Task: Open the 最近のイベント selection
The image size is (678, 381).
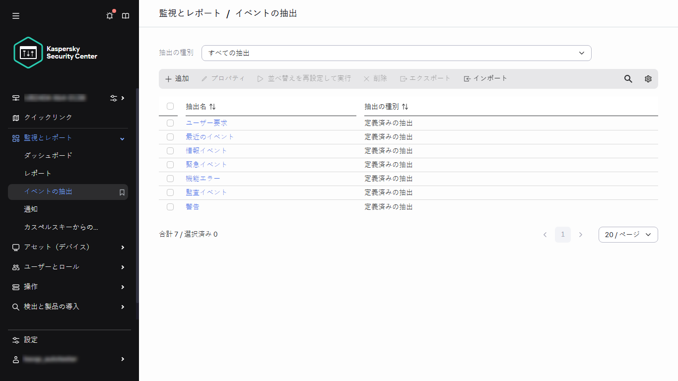Action: (x=210, y=136)
